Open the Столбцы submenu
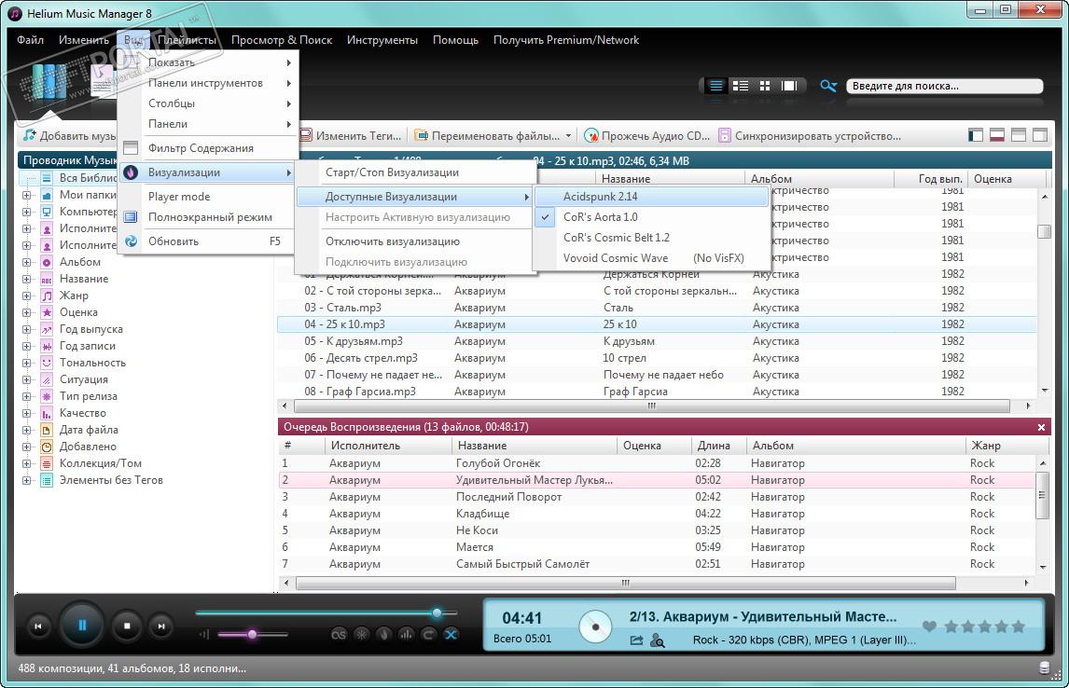The image size is (1069, 688). coord(208,103)
